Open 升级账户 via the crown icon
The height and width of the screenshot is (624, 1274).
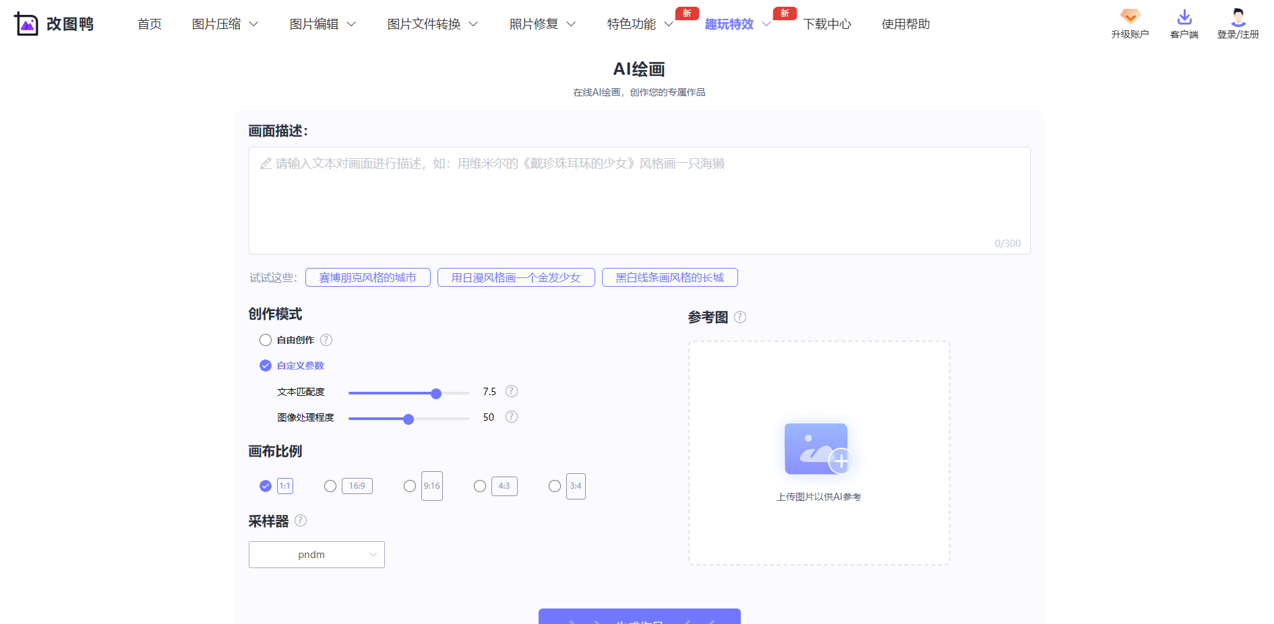[1130, 17]
